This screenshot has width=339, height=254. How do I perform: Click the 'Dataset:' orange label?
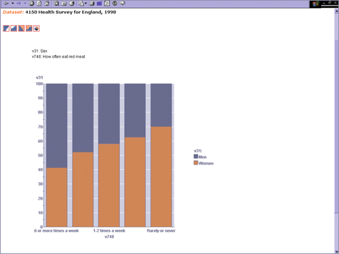coord(13,12)
